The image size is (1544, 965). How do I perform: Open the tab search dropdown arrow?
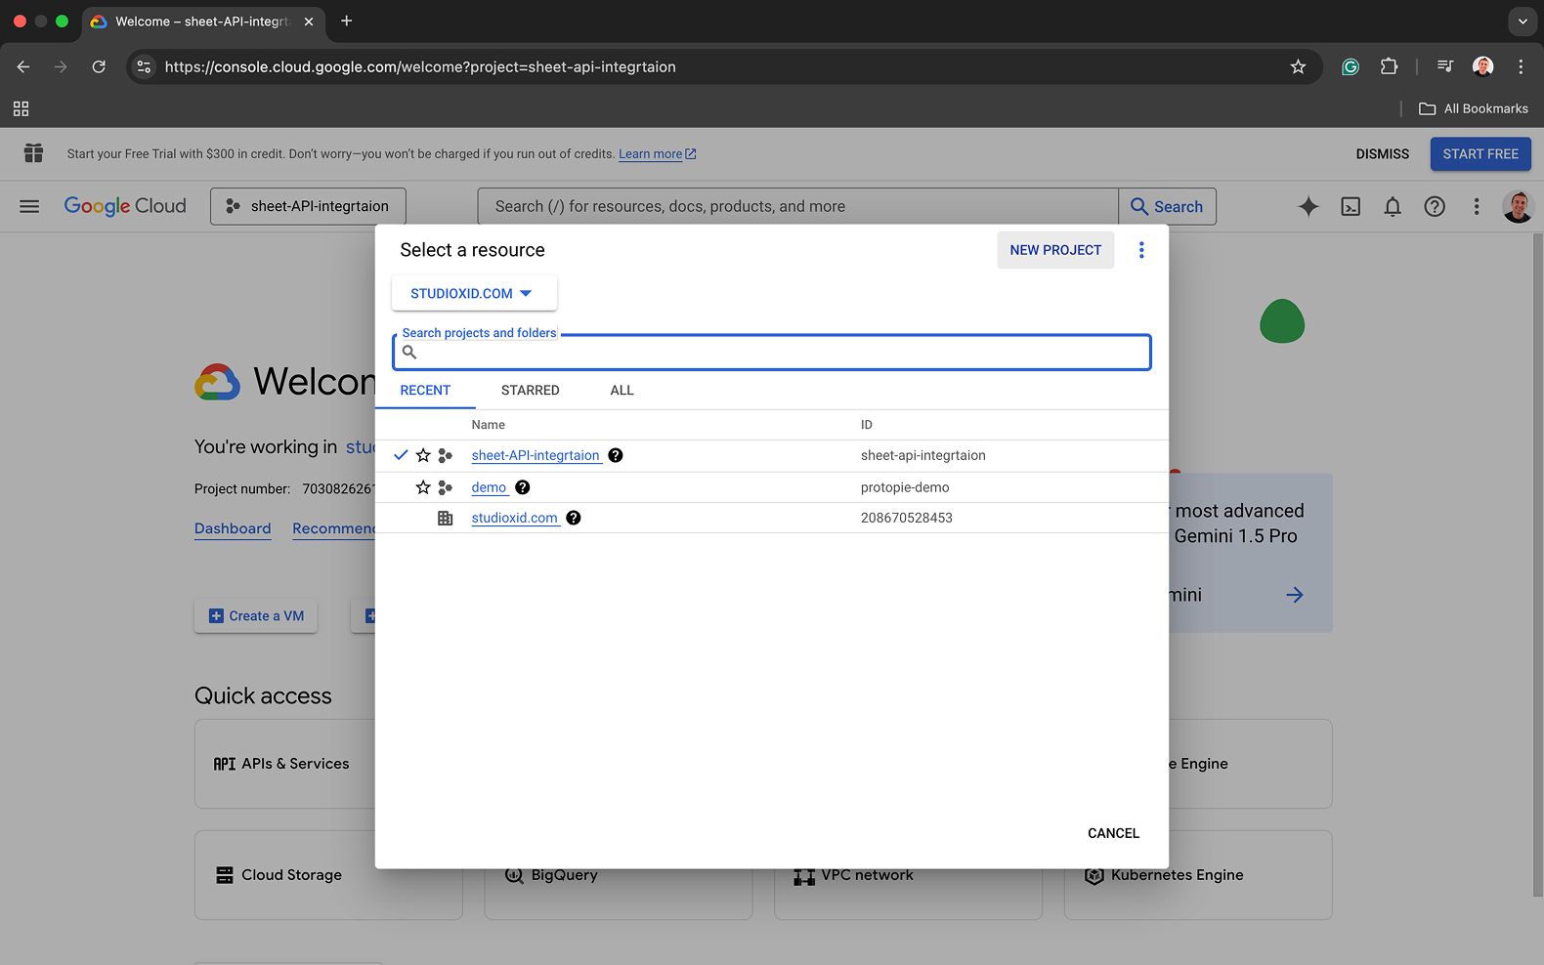point(1522,21)
